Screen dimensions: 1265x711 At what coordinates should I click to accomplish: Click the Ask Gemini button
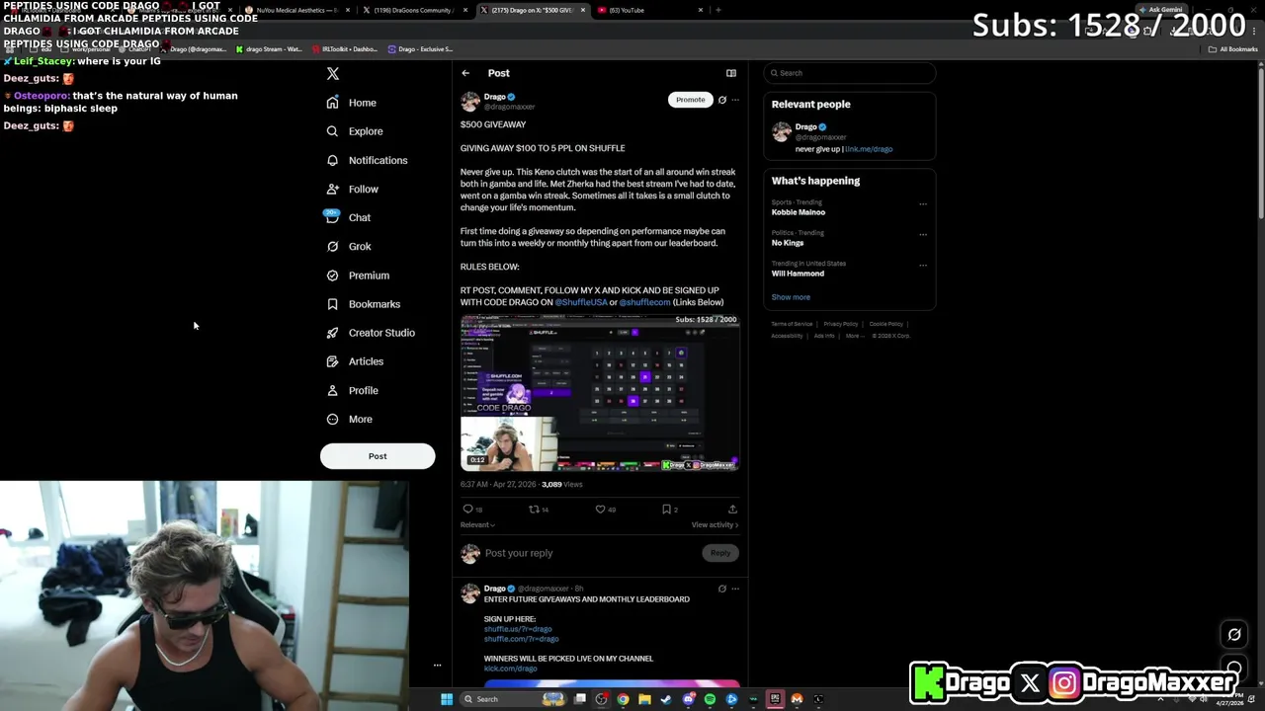click(x=1160, y=10)
